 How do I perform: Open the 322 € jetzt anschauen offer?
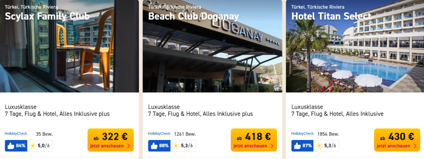(111, 140)
